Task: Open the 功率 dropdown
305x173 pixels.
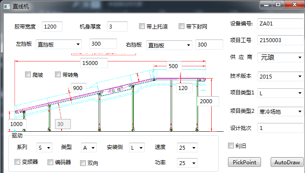Action: pyautogui.click(x=187, y=163)
